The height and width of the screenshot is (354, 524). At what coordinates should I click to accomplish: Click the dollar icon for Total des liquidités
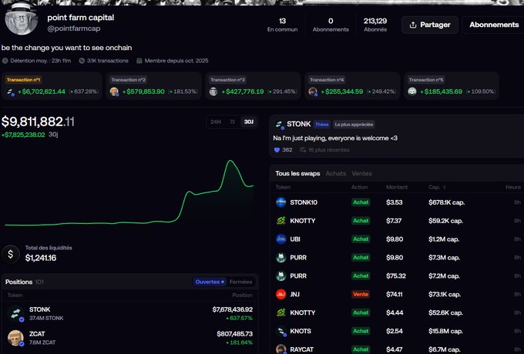point(11,254)
